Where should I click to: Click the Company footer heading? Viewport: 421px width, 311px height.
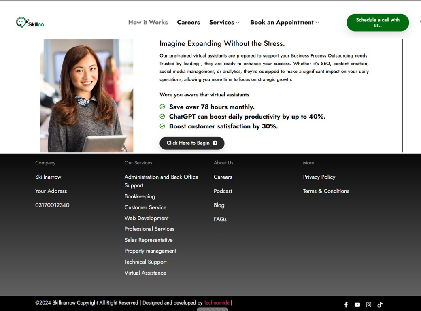tap(45, 163)
